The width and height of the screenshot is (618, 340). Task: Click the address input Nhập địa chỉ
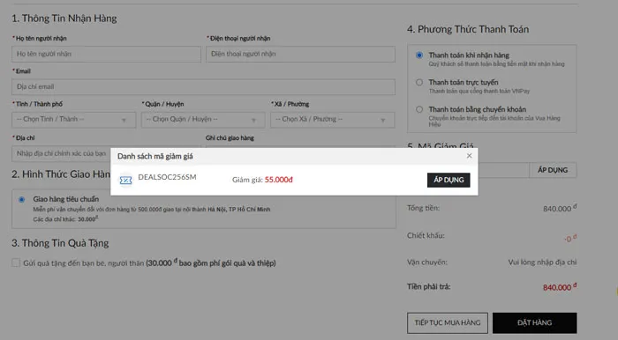click(61, 153)
